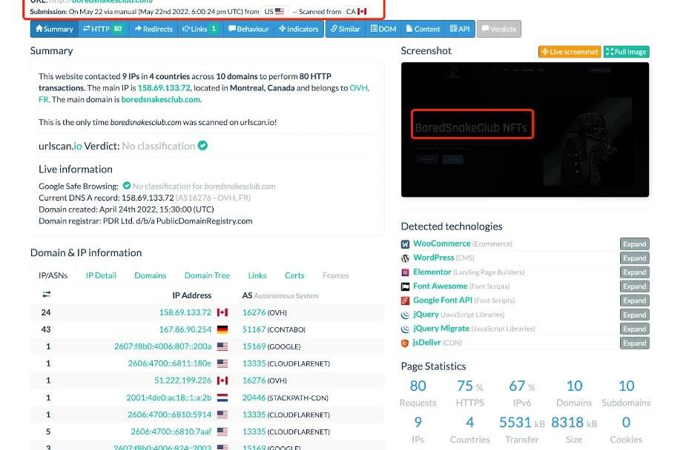This screenshot has width=689, height=450.
Task: Open the HTTP tab with 80 transactions
Action: [x=103, y=29]
